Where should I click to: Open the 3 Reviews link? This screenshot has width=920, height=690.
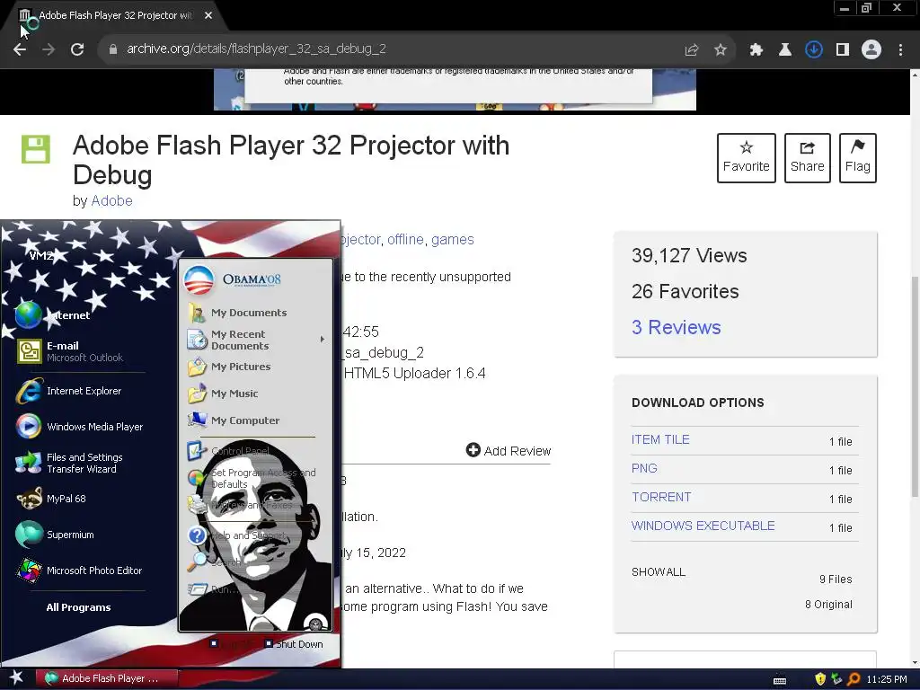[x=676, y=327]
